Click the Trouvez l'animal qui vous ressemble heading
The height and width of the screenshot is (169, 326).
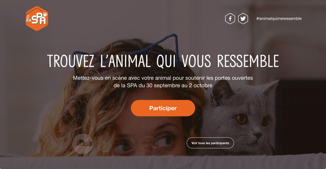point(163,61)
